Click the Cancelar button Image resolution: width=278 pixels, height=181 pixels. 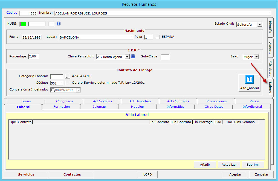tap(261, 174)
